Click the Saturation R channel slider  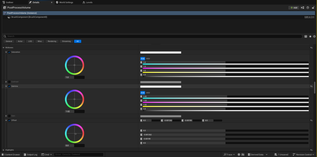click(x=226, y=62)
